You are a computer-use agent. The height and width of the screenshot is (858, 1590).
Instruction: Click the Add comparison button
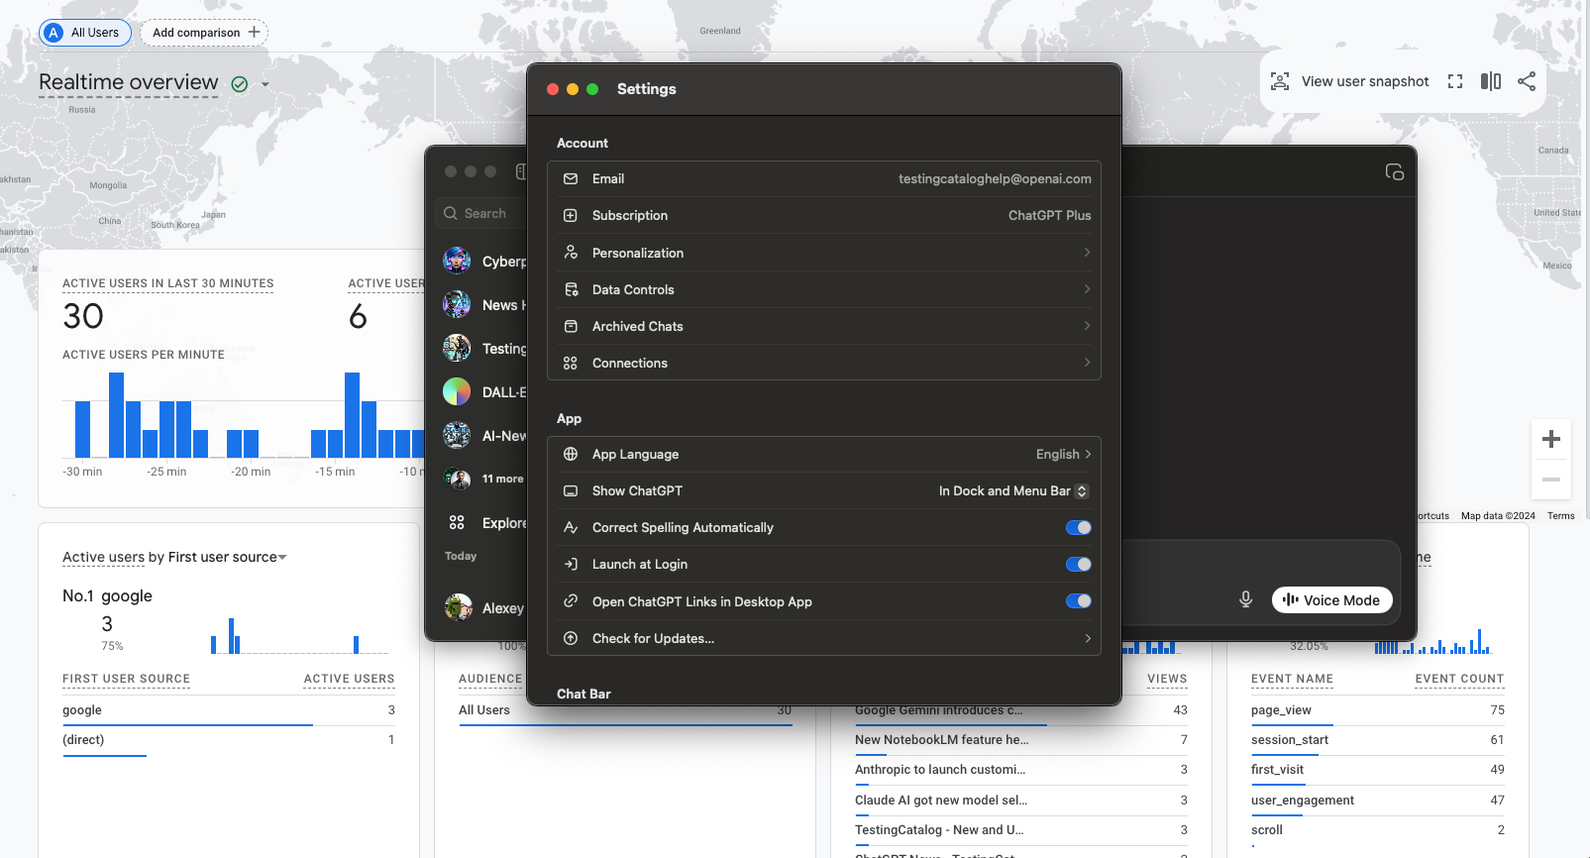[204, 33]
